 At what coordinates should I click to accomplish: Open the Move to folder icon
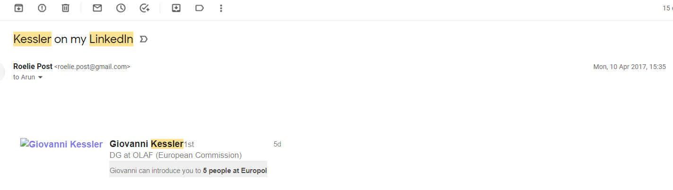click(176, 8)
